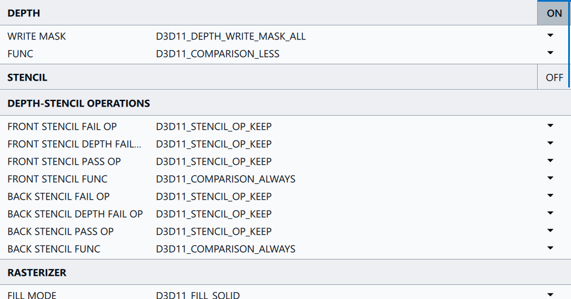
Task: Expand FRONT STENCIL DEPTH FAIL dropdown arrow
Action: [550, 143]
